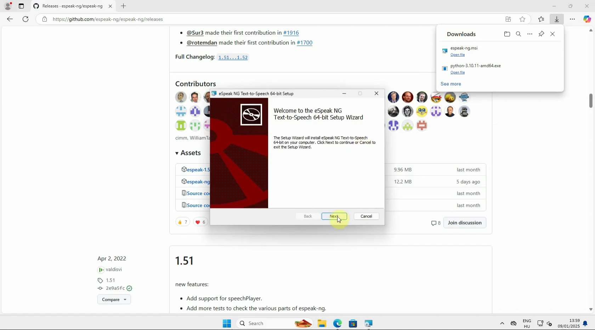The width and height of the screenshot is (595, 330).
Task: Open pull request #1700 link
Action: click(305, 42)
